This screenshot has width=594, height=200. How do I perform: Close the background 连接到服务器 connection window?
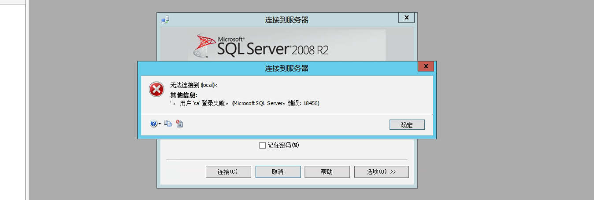point(406,18)
